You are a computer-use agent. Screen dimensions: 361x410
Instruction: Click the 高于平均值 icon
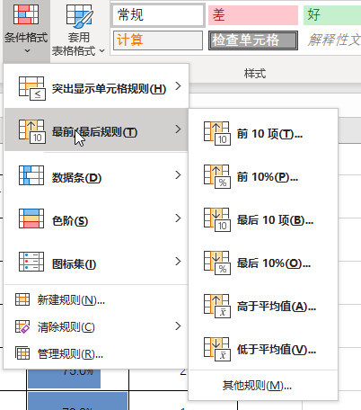tap(217, 307)
